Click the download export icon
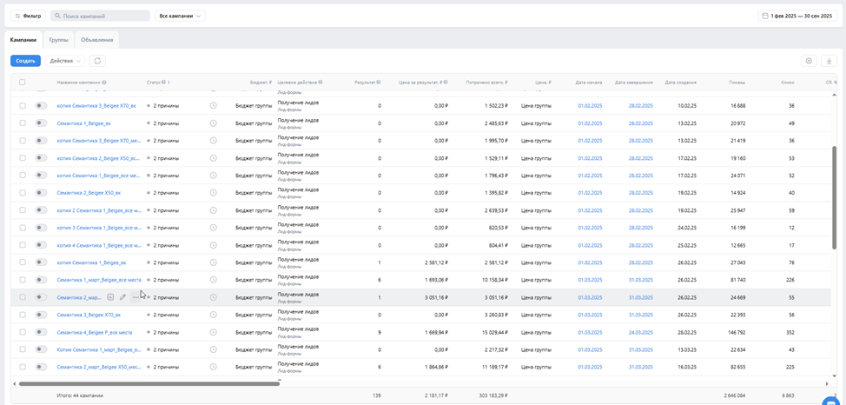This screenshot has width=846, height=405. [829, 61]
